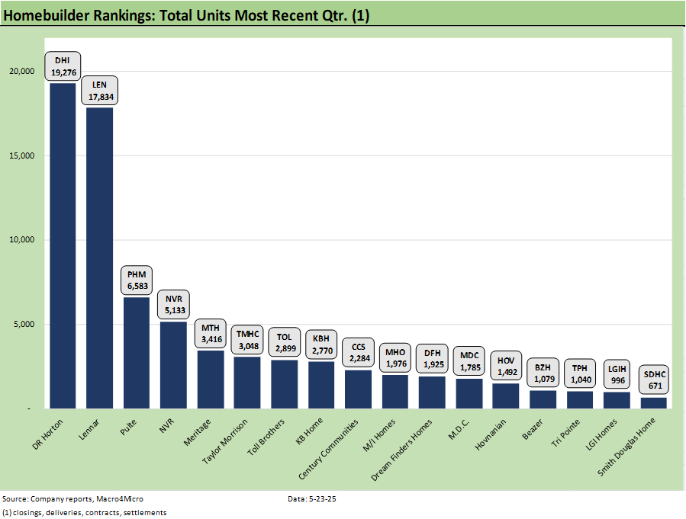The width and height of the screenshot is (686, 519).
Task: Click the 5,000 y-axis value
Action: pyautogui.click(x=24, y=324)
